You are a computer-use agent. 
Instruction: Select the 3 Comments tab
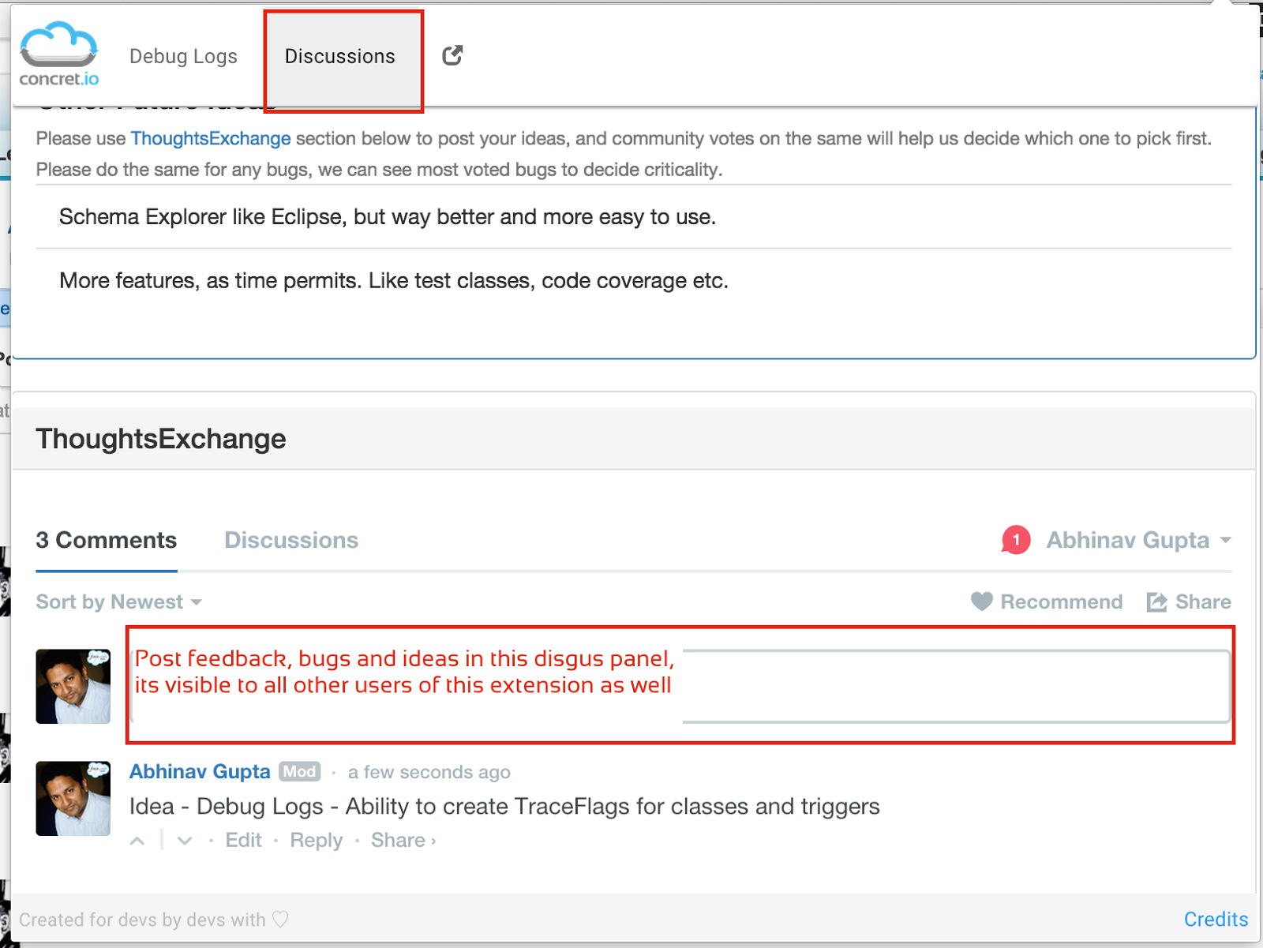point(107,540)
